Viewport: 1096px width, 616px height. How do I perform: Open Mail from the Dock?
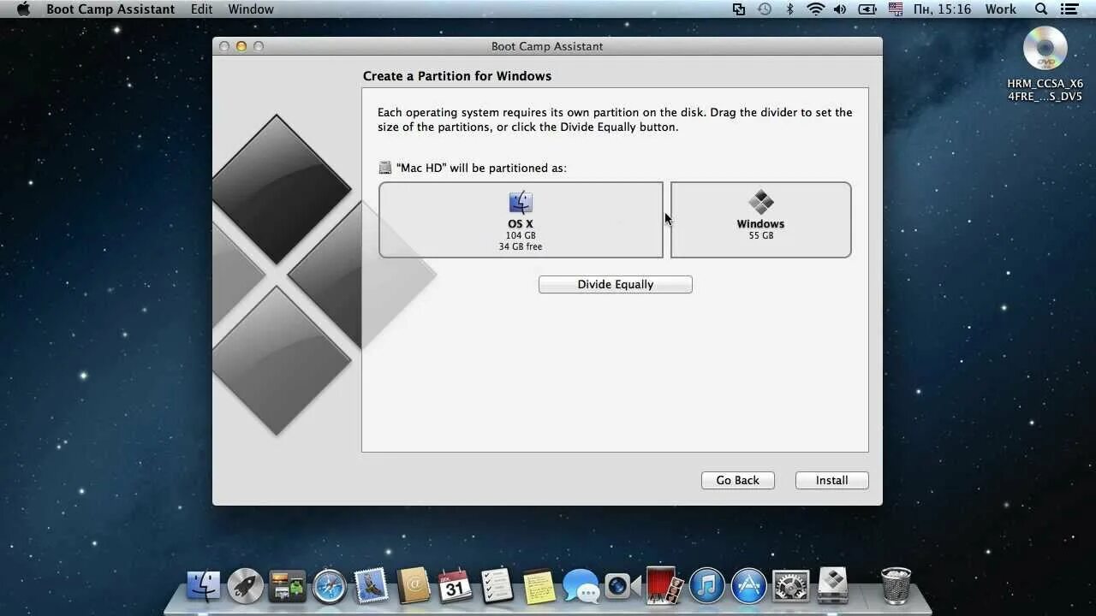tap(372, 586)
